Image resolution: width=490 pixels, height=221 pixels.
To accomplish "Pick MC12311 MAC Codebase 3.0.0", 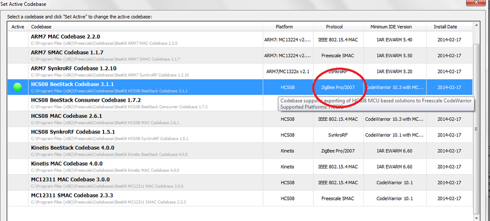I will [240, 183].
